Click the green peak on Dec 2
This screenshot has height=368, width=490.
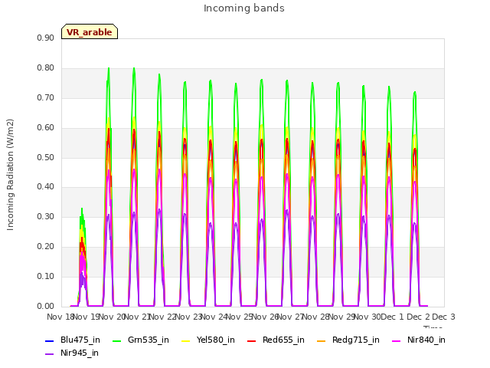pyautogui.click(x=415, y=93)
